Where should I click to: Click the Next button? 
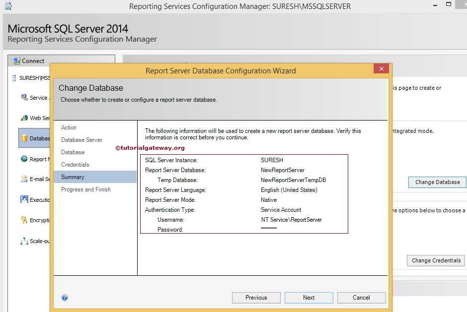click(x=309, y=298)
